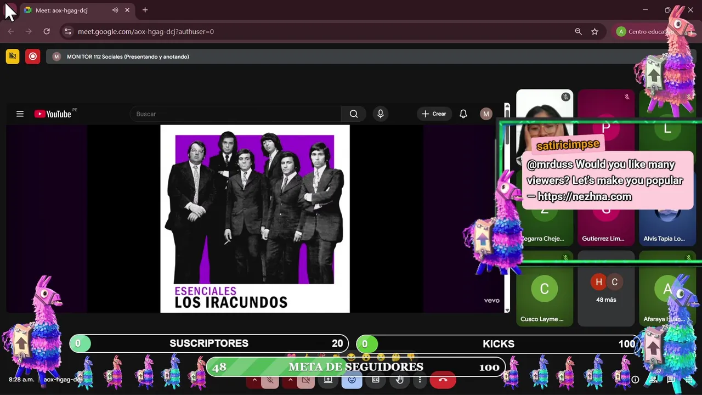Image resolution: width=702 pixels, height=395 pixels.
Task: Open meeting details info icon
Action: tap(635, 379)
